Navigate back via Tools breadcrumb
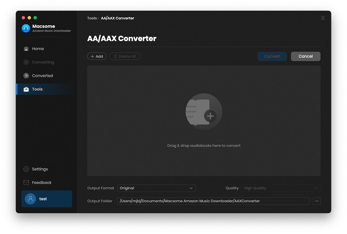 92,18
